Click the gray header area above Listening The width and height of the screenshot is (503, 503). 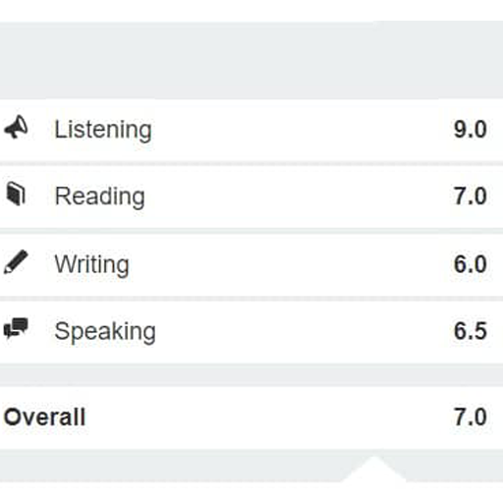(x=251, y=60)
